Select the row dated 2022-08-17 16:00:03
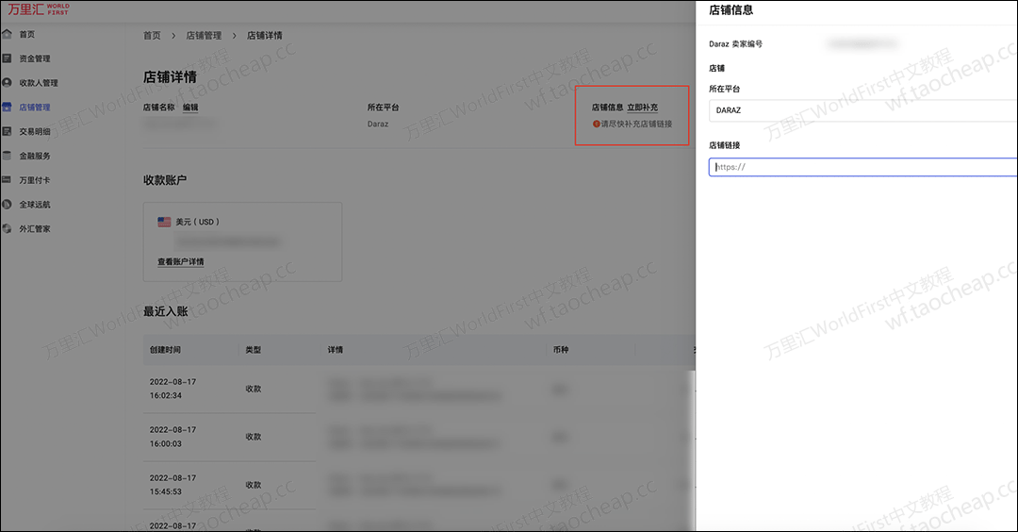The height and width of the screenshot is (532, 1018). [x=419, y=437]
